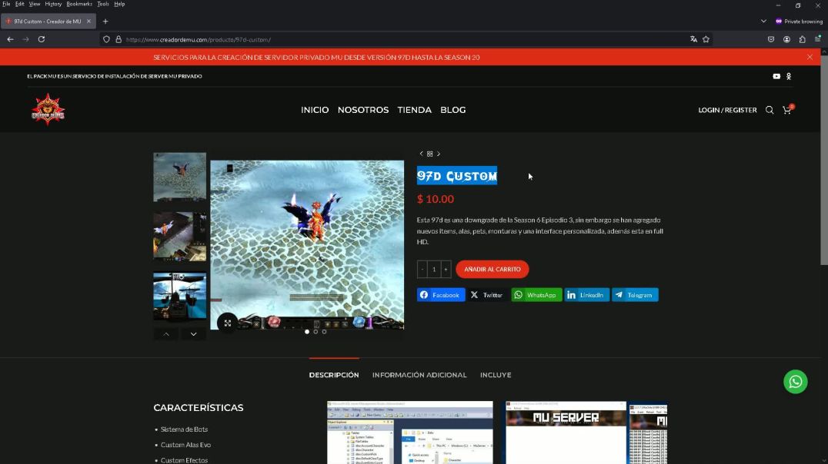Open the Firefox application menu
The image size is (828, 464).
pyautogui.click(x=817, y=39)
